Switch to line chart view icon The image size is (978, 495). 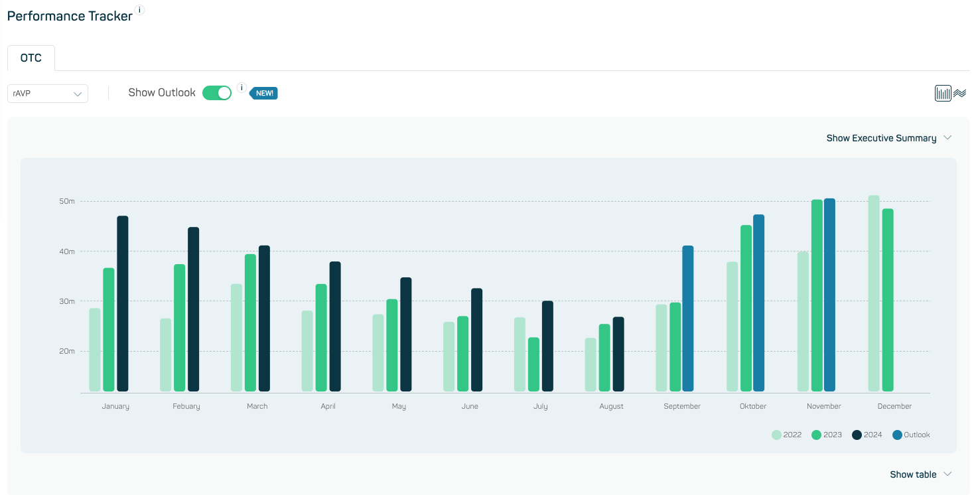(x=959, y=94)
